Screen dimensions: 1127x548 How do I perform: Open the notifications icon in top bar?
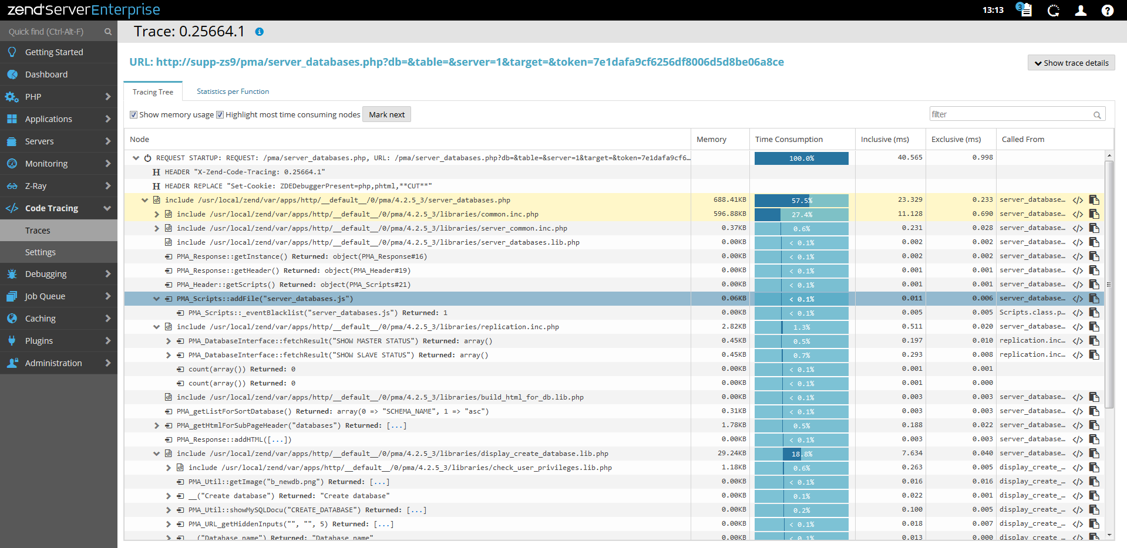(1024, 10)
